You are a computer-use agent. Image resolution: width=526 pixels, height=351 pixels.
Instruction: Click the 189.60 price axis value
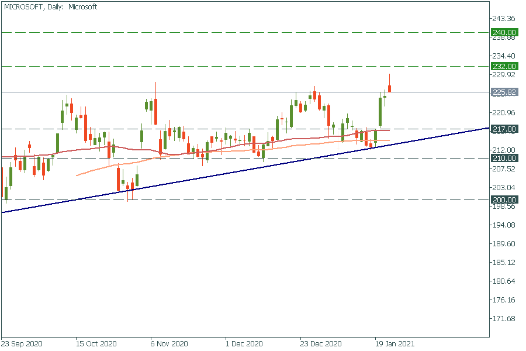coord(504,244)
